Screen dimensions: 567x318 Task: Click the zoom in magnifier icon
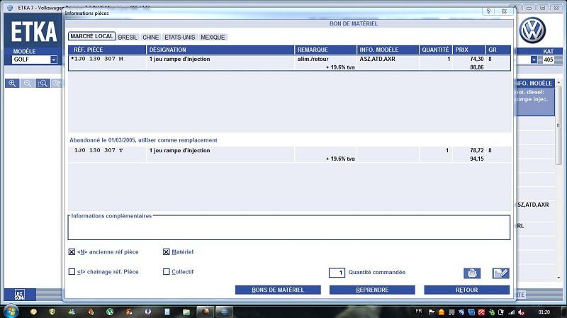12,84
